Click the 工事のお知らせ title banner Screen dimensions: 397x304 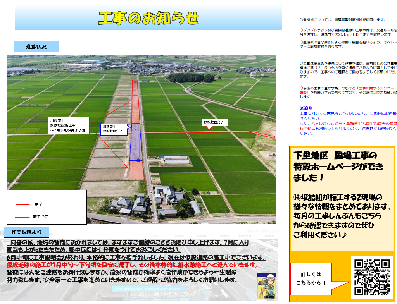[x=148, y=18]
